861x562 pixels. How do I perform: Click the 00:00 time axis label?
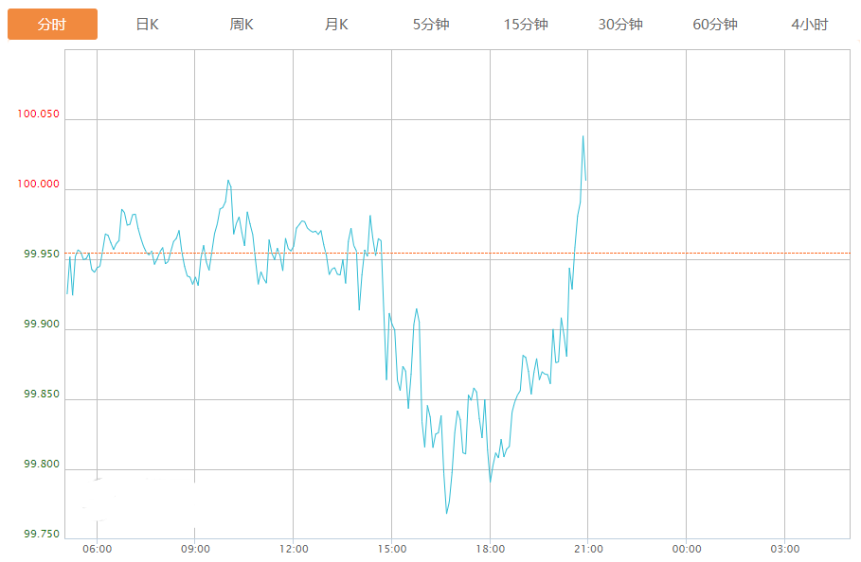(x=687, y=550)
